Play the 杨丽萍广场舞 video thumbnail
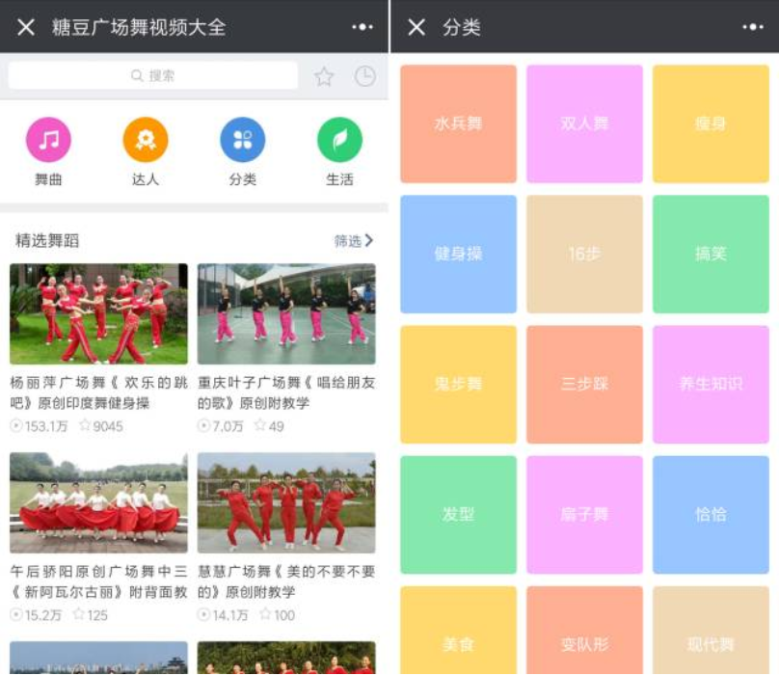This screenshot has height=675, width=779. pos(99,313)
